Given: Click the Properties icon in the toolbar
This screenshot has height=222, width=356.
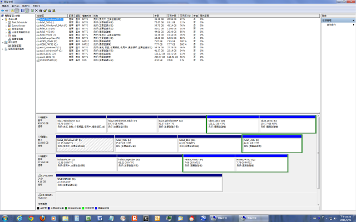Looking at the screenshot, I should 41,11.
